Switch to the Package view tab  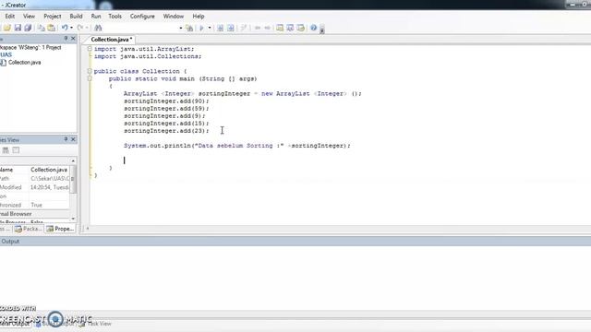[x=29, y=229]
